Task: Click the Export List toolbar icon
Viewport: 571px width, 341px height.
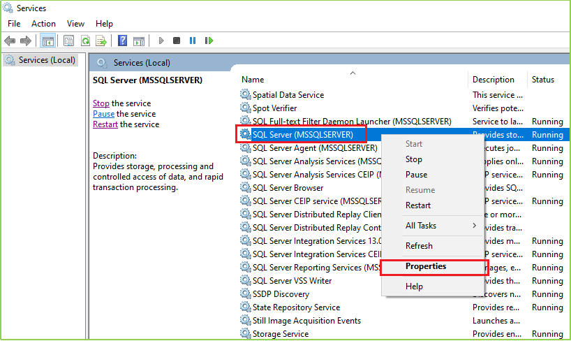Action: (x=101, y=41)
